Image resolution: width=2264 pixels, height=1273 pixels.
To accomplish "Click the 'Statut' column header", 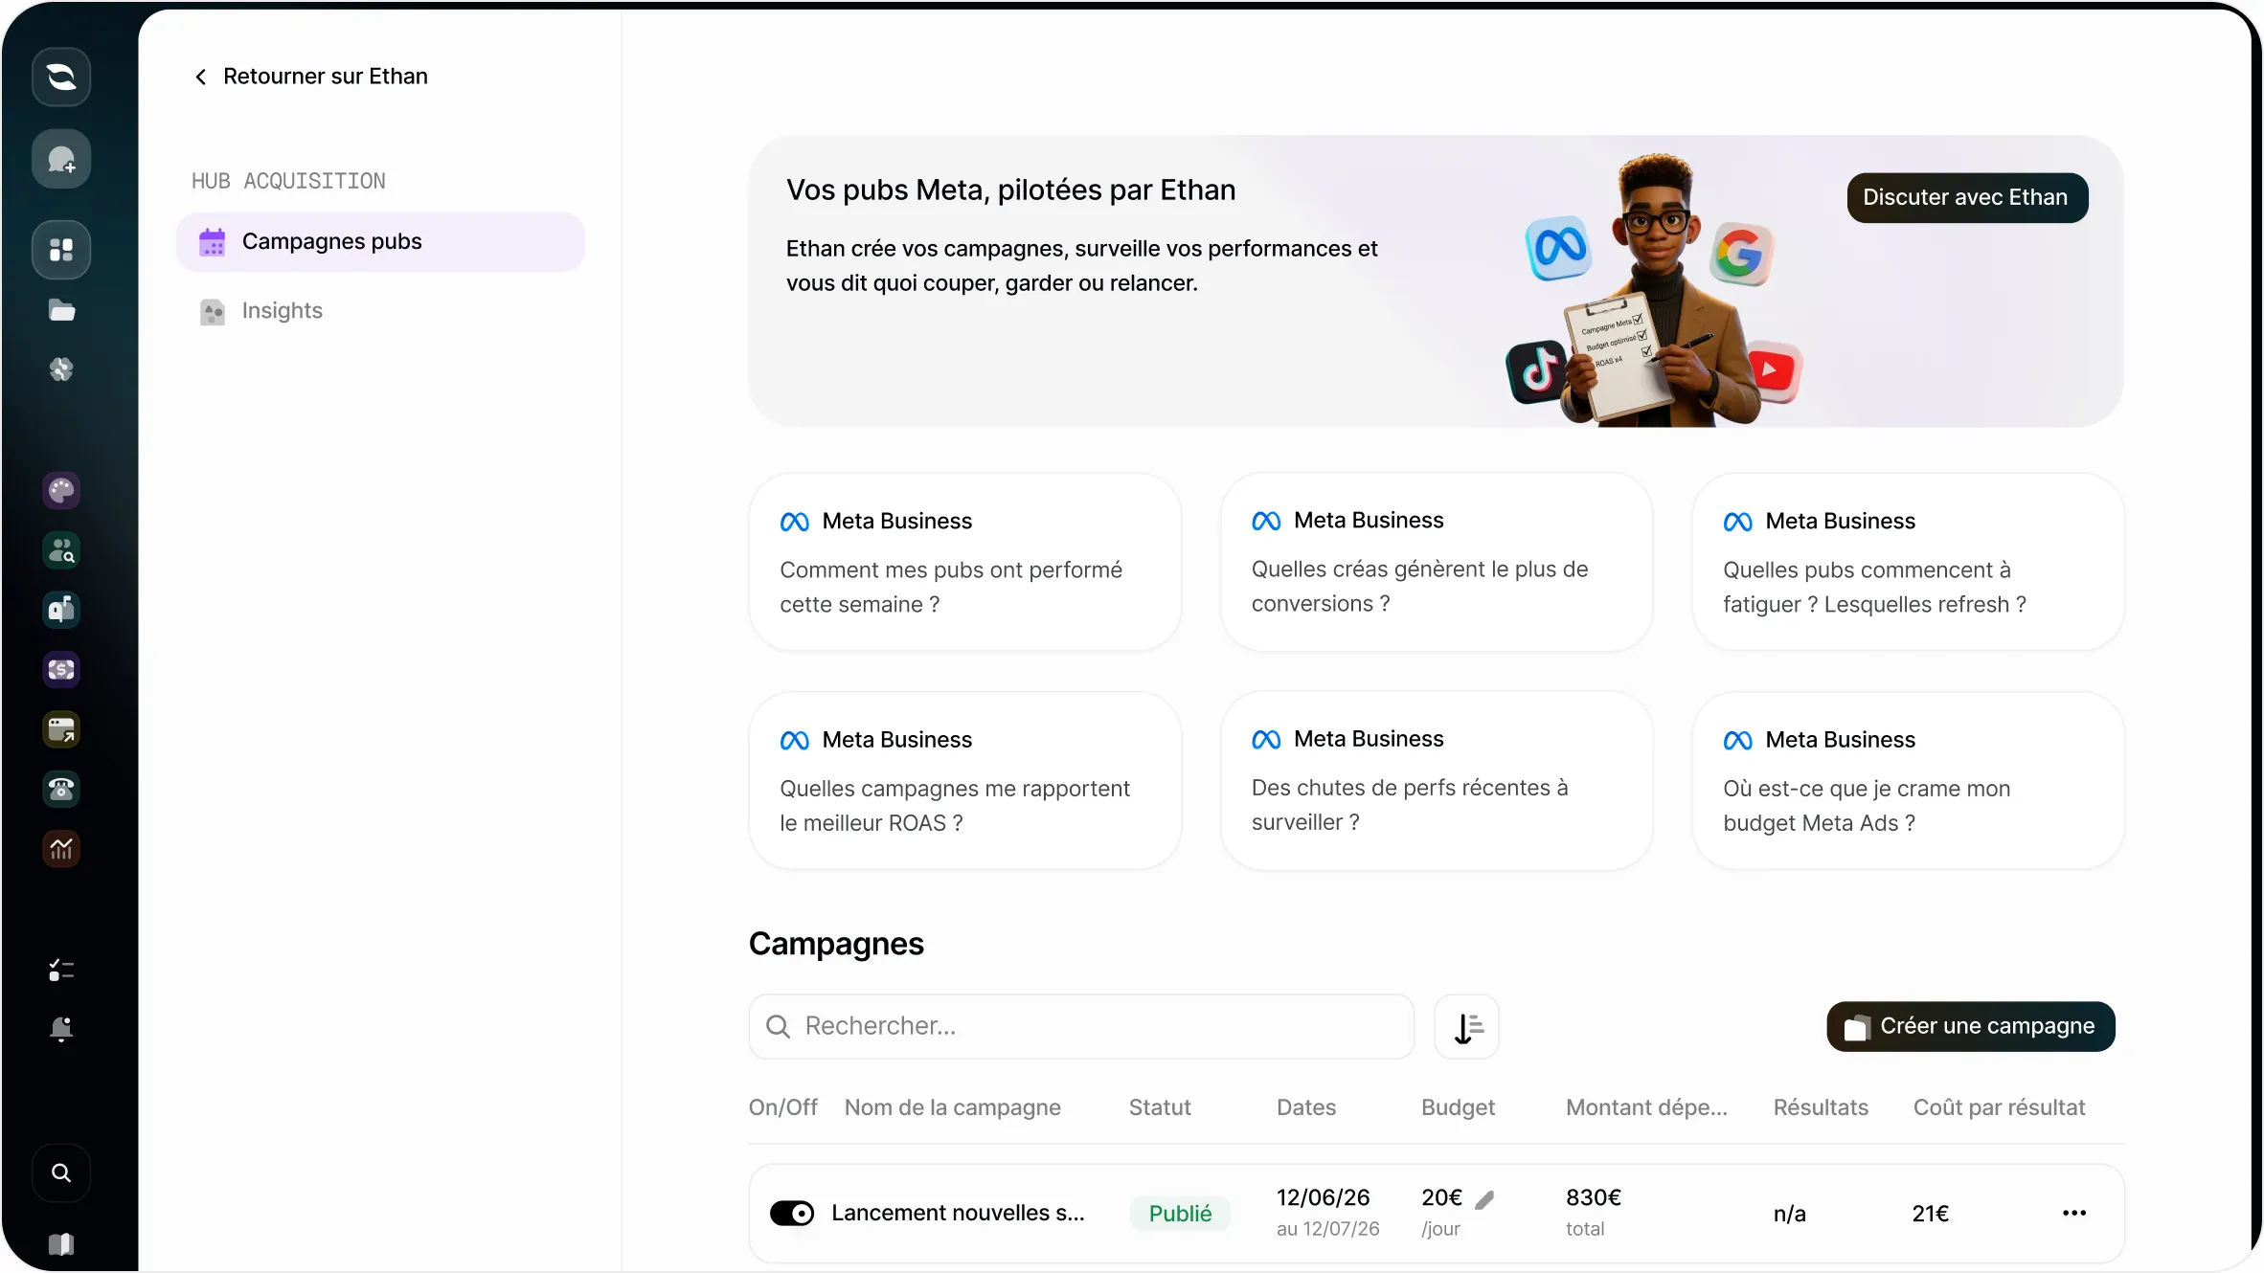I will click(x=1160, y=1107).
